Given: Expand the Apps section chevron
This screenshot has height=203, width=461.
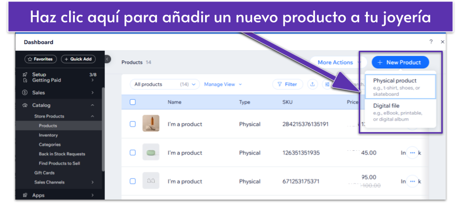Looking at the screenshot, I should coord(92,195).
